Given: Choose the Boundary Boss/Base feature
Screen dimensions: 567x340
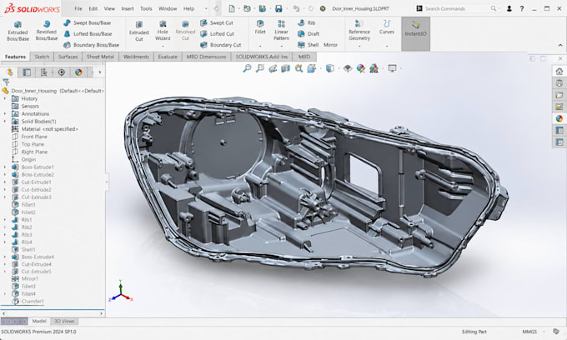Looking at the screenshot, I should (x=91, y=45).
